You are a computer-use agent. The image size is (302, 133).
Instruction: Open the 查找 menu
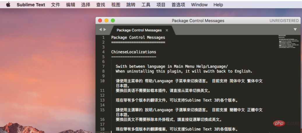pyautogui.click(x=101, y=5)
